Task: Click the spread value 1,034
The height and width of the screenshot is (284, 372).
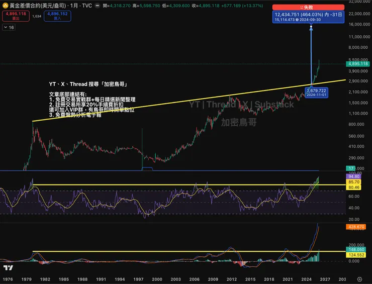Action: 37,16
